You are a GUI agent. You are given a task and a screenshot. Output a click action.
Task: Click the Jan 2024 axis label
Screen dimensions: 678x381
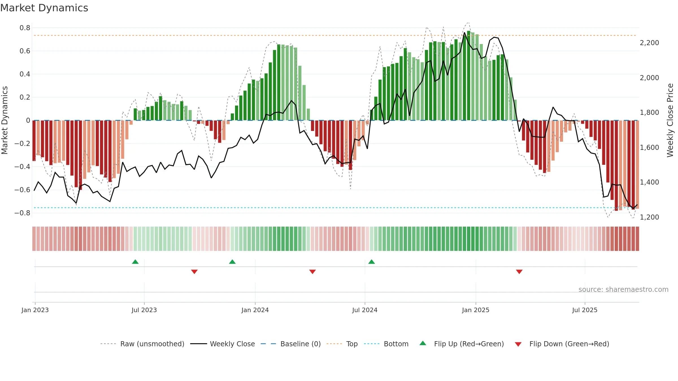coord(255,310)
